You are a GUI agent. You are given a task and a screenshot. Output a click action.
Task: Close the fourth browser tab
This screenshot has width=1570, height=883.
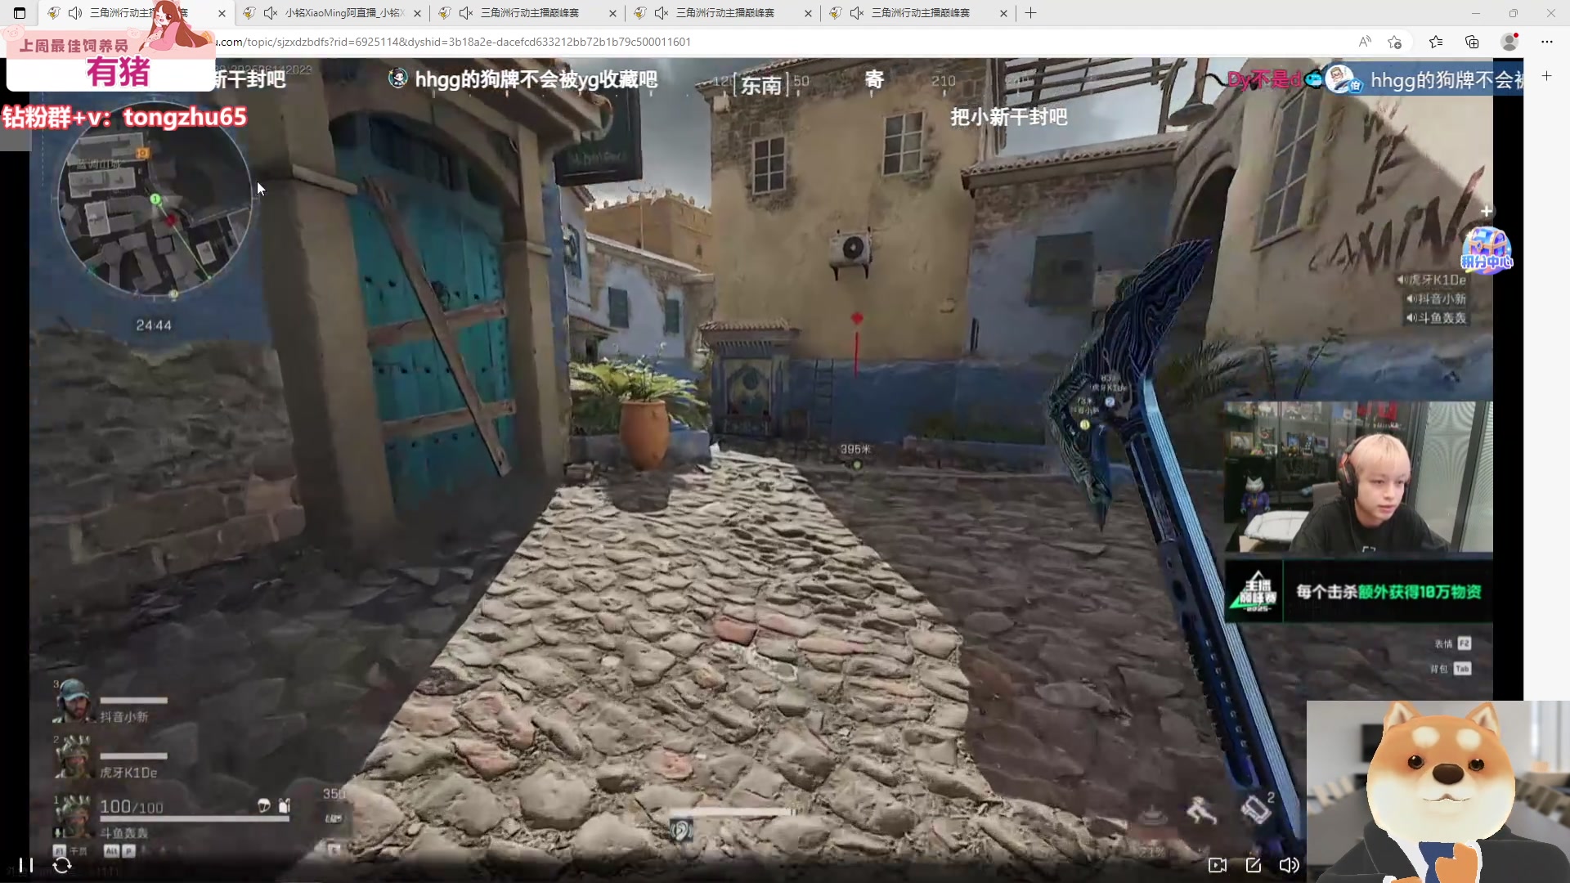click(808, 13)
